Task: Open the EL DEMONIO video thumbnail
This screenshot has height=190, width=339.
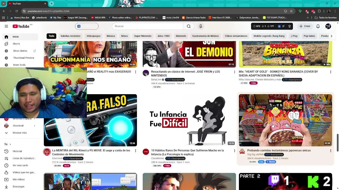Action: 189,54
